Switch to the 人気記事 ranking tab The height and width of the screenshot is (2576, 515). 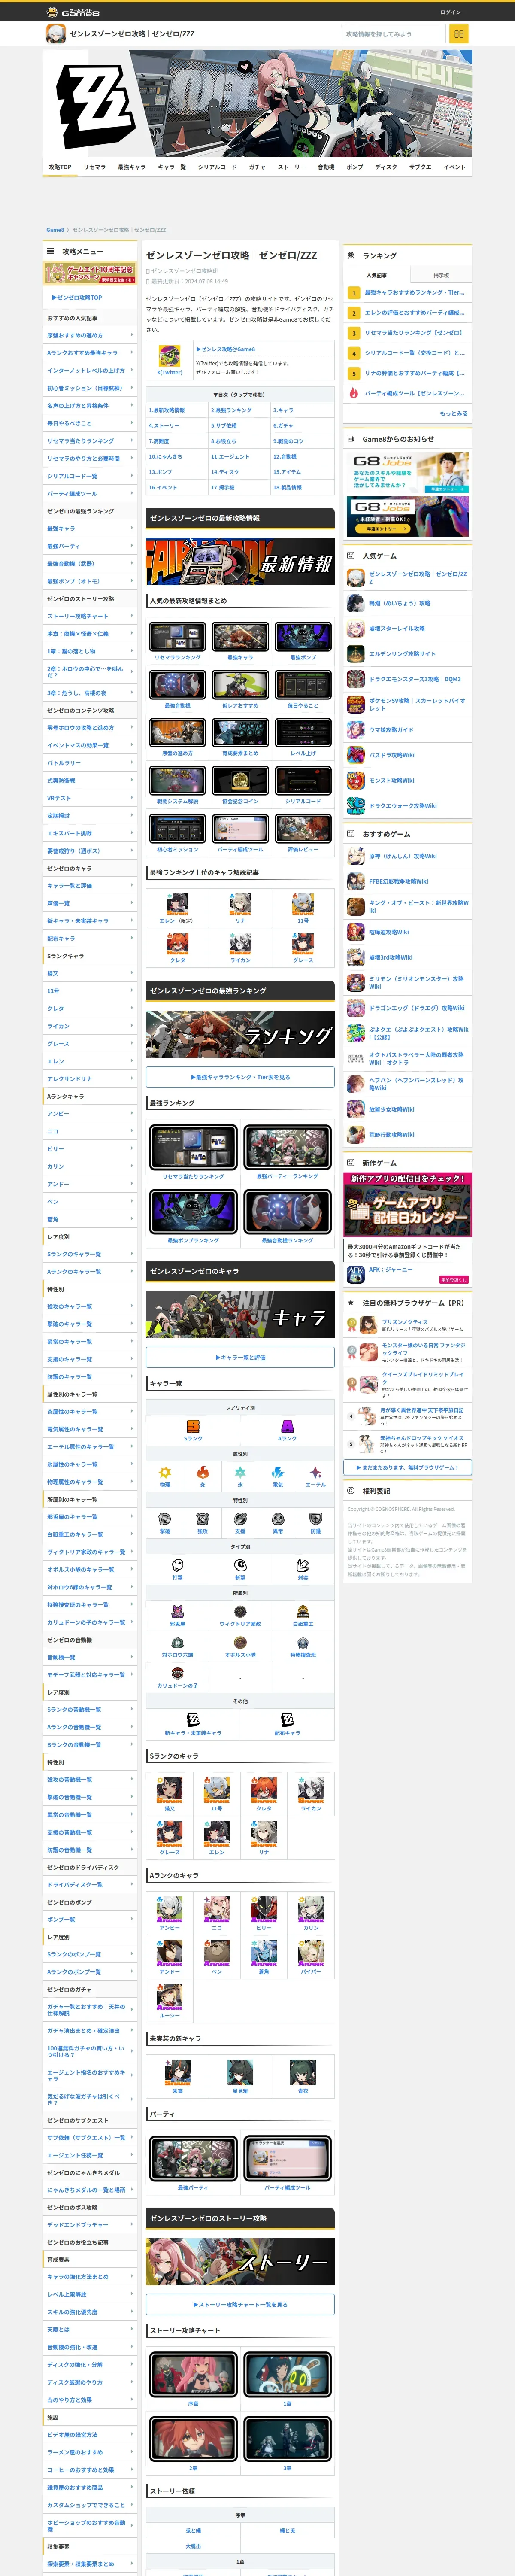pos(376,275)
